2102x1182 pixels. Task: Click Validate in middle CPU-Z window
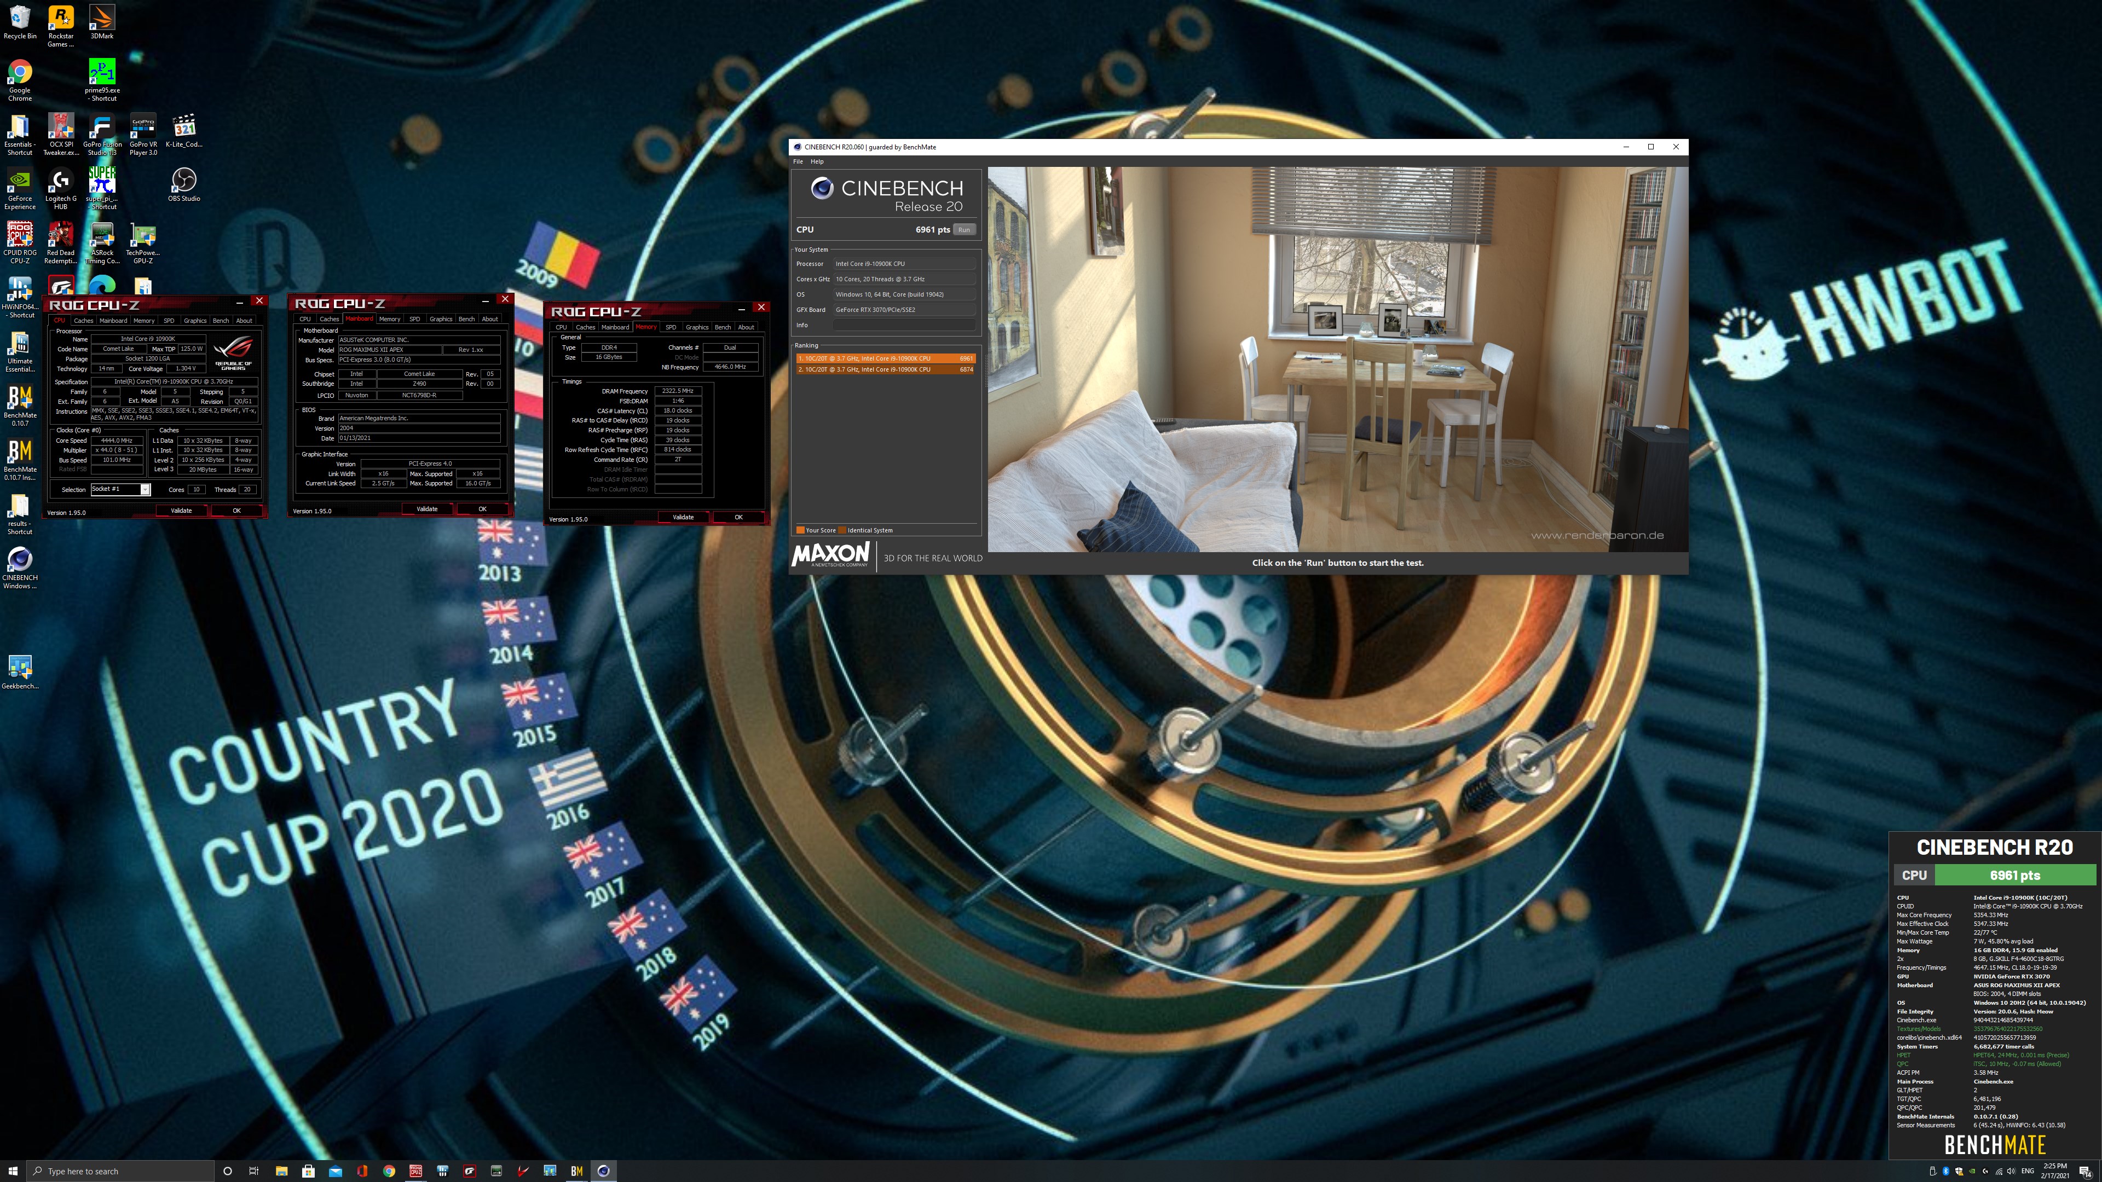427,509
